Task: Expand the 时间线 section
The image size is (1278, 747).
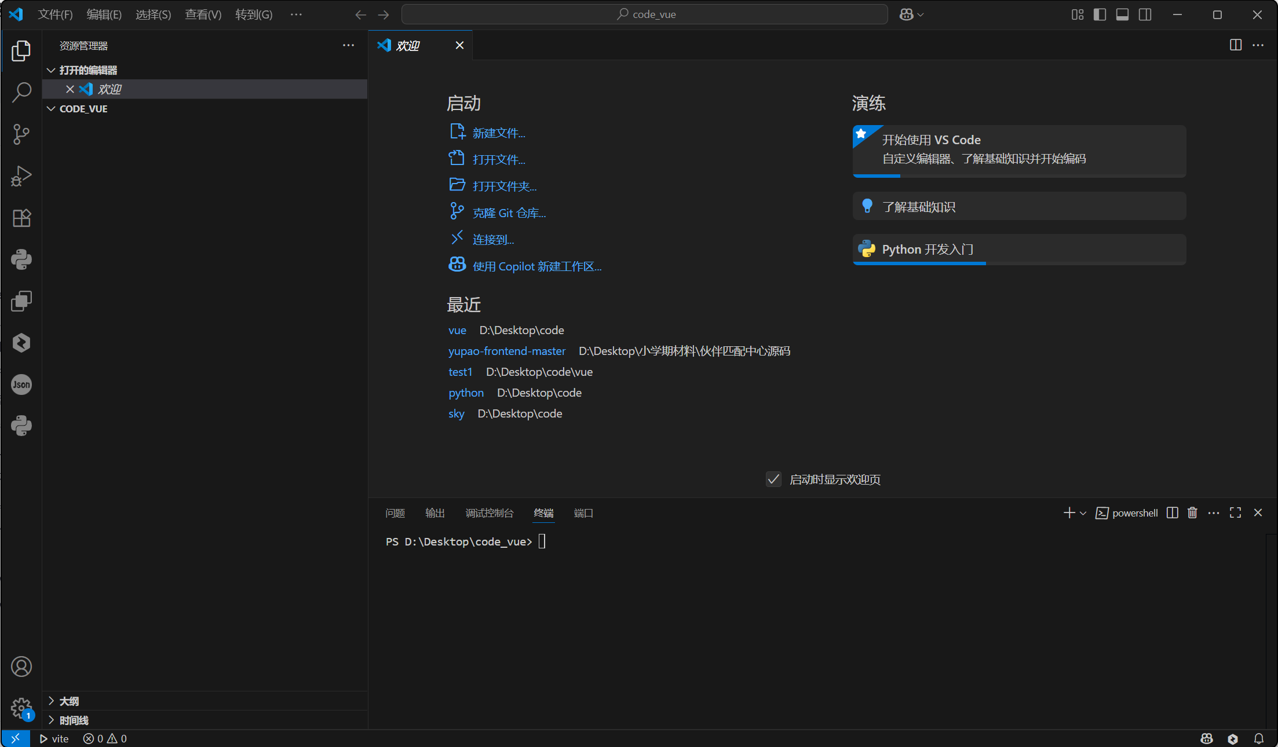Action: (74, 720)
